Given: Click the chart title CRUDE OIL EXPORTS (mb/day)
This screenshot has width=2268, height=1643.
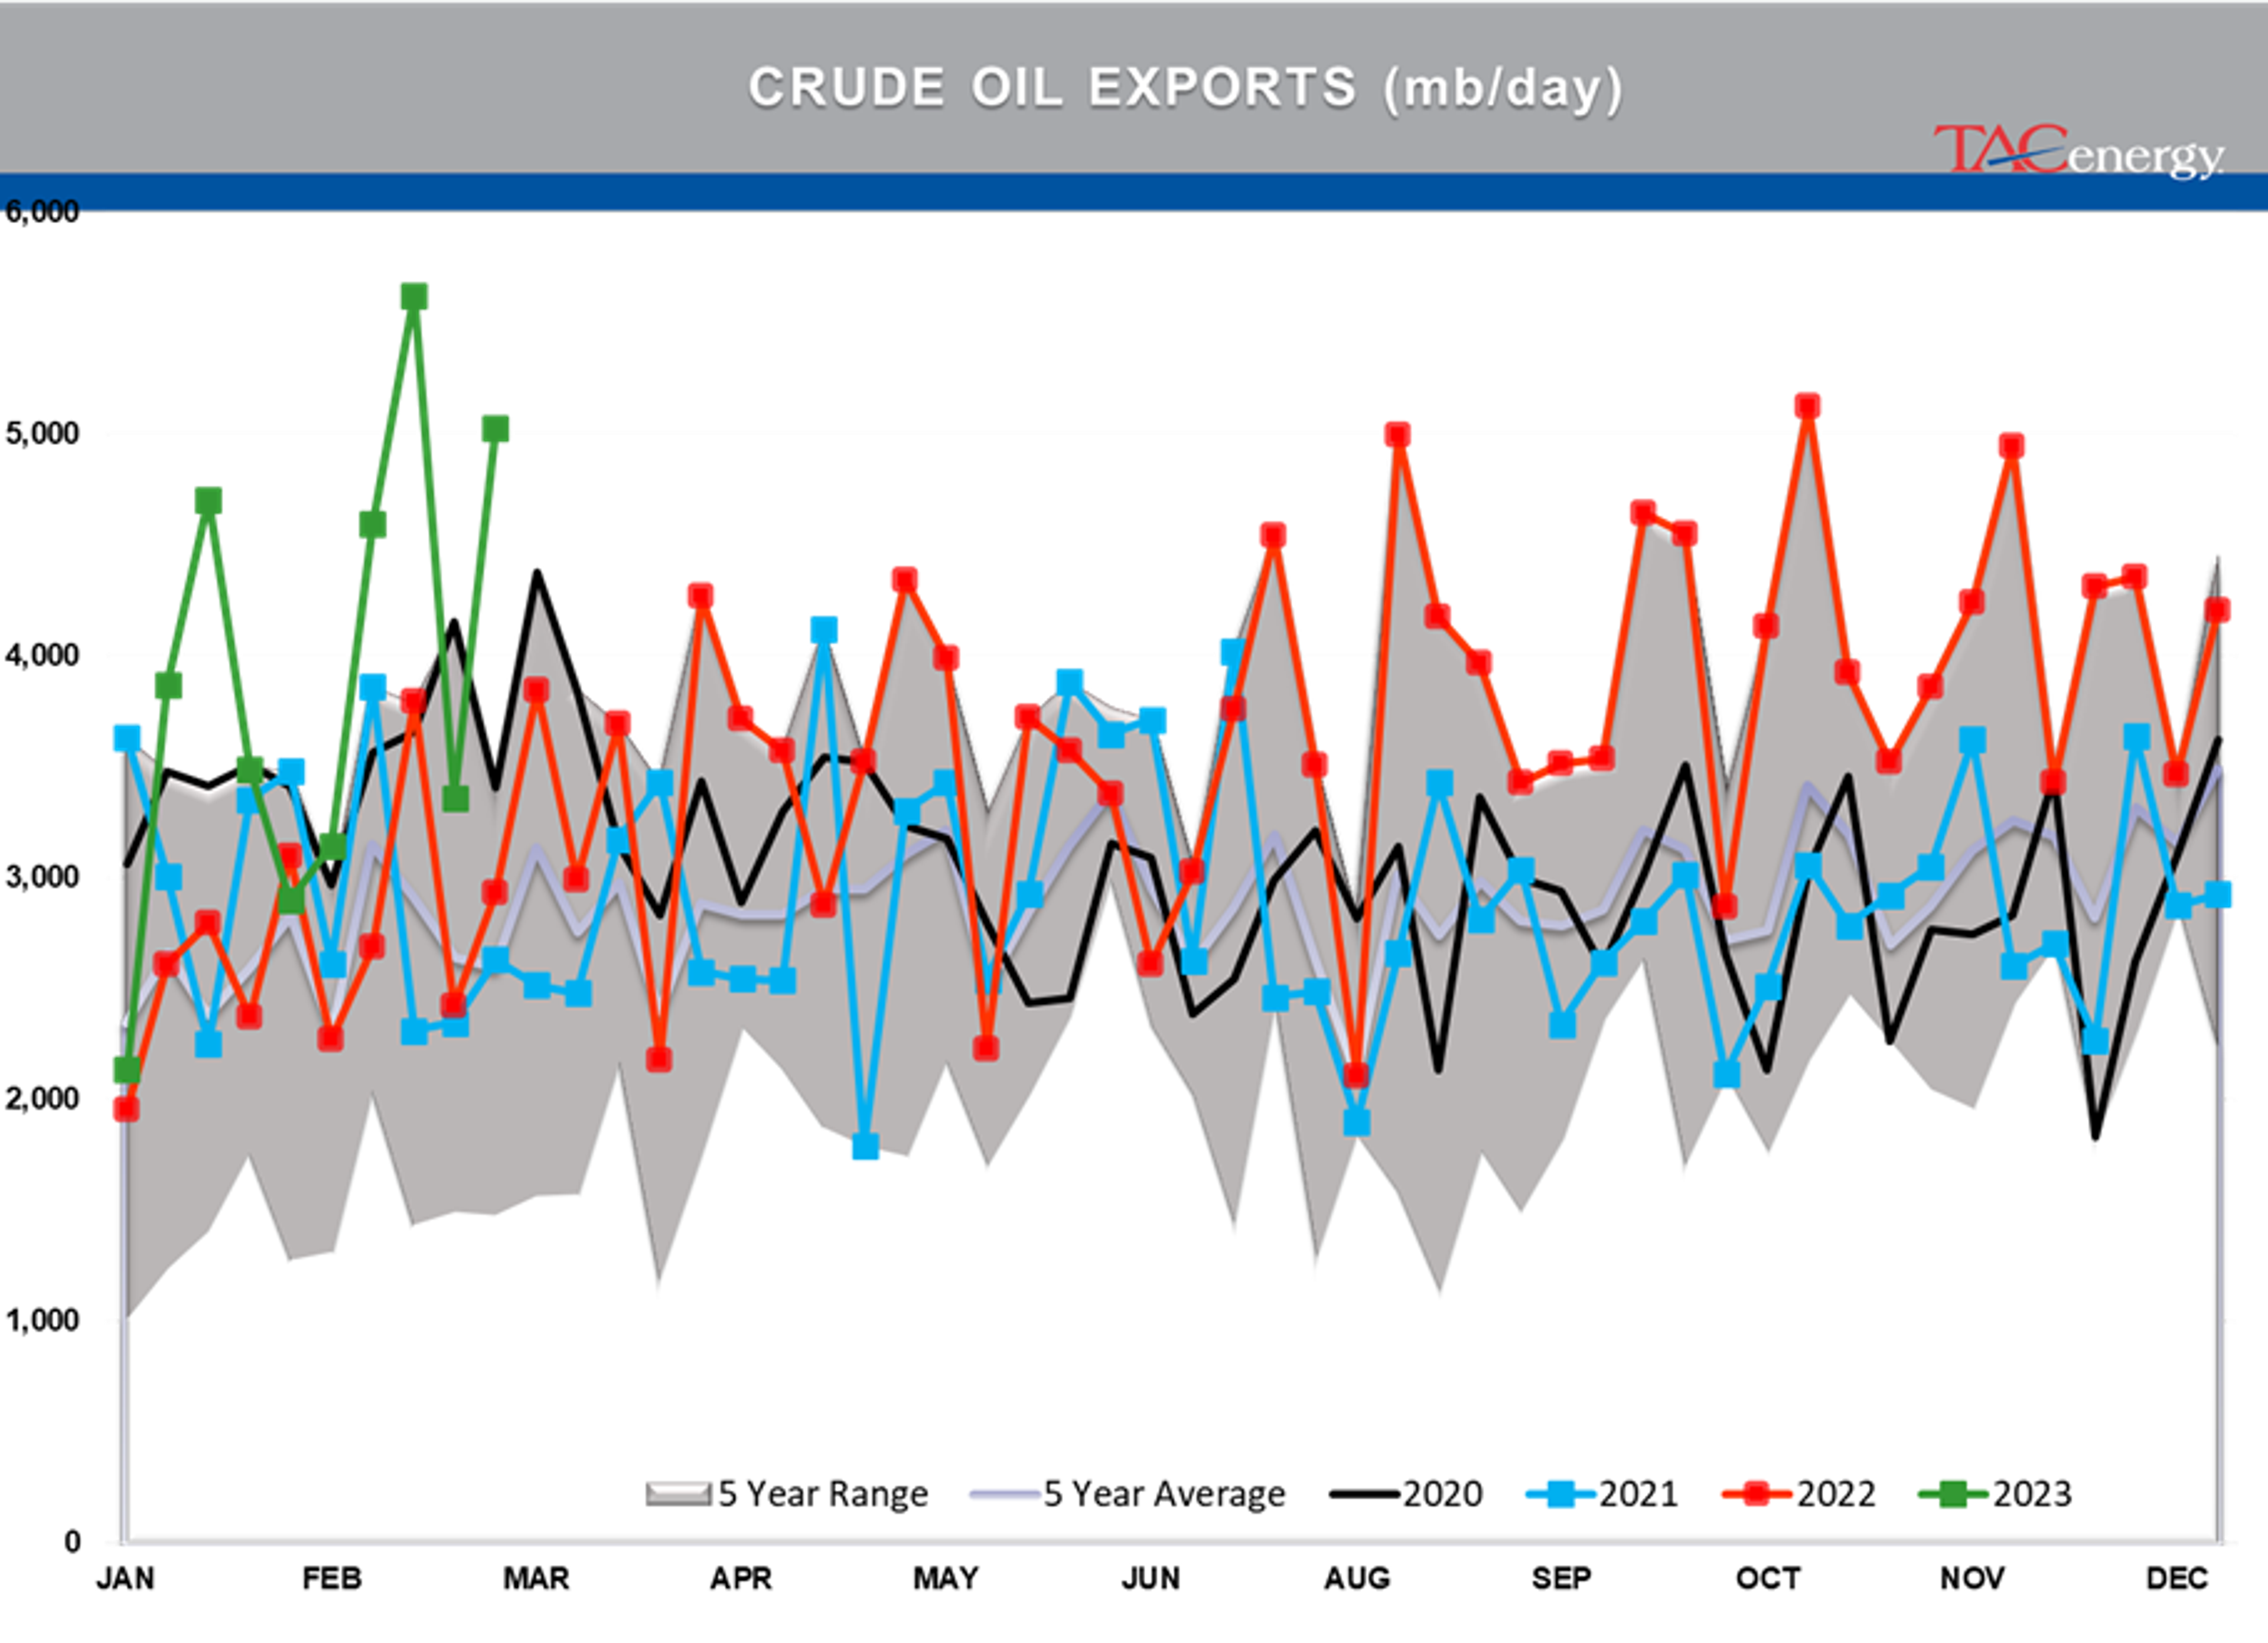Looking at the screenshot, I should tap(1186, 88).
